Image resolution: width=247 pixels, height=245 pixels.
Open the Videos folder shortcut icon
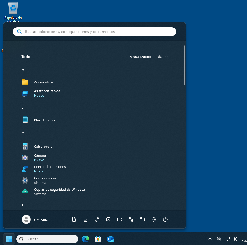(x=120, y=219)
